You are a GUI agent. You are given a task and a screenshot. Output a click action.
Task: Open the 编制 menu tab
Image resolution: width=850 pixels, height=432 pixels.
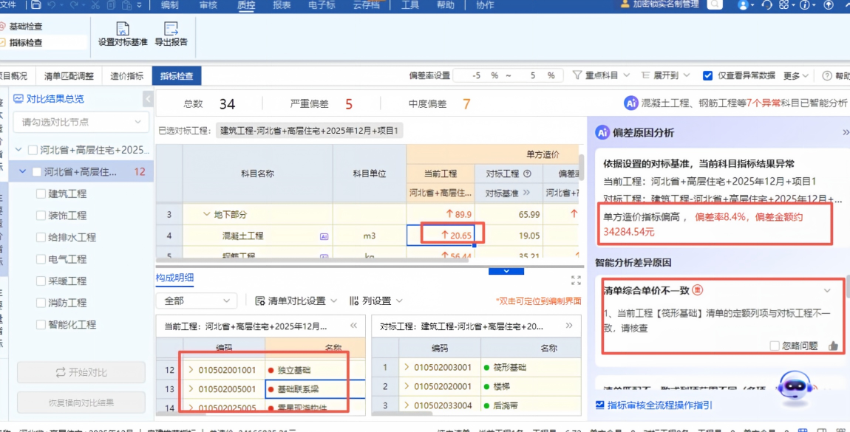(170, 5)
